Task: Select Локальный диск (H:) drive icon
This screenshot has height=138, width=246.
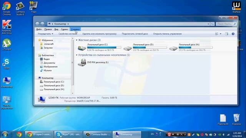Action: click(173, 48)
